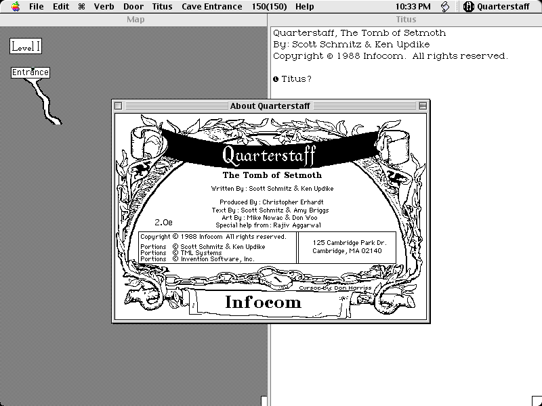Viewport: 542px width, 406px height.
Task: Click the winding cave passage on the map
Action: pos(45,101)
